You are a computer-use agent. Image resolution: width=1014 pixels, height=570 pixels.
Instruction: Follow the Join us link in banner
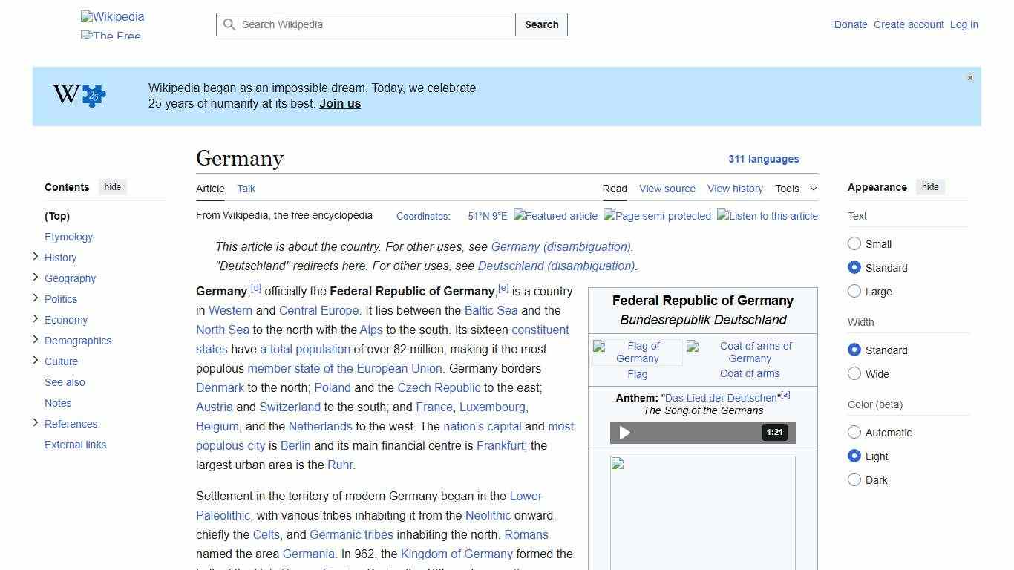339,103
